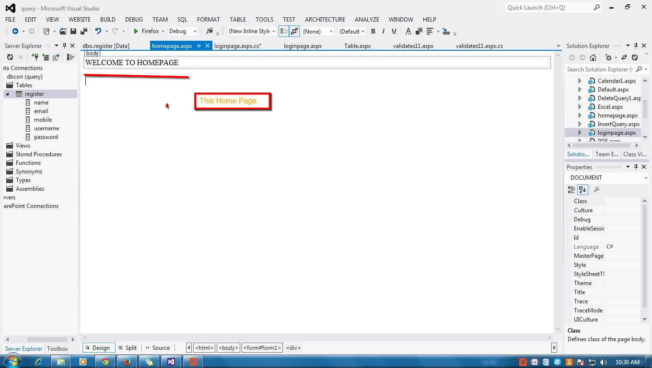652x368 pixels.
Task: Start debugging with the green play arrow
Action: pyautogui.click(x=136, y=31)
